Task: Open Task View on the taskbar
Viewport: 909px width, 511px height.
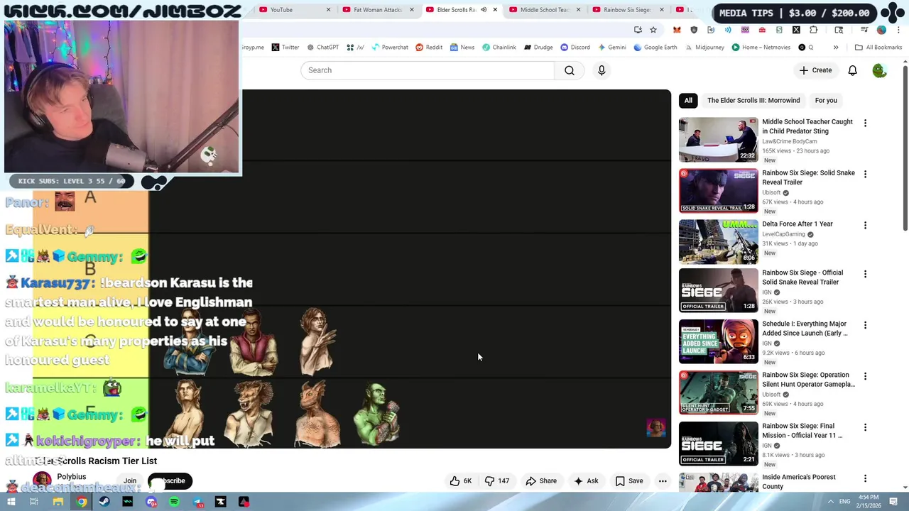Action: [x=33, y=502]
